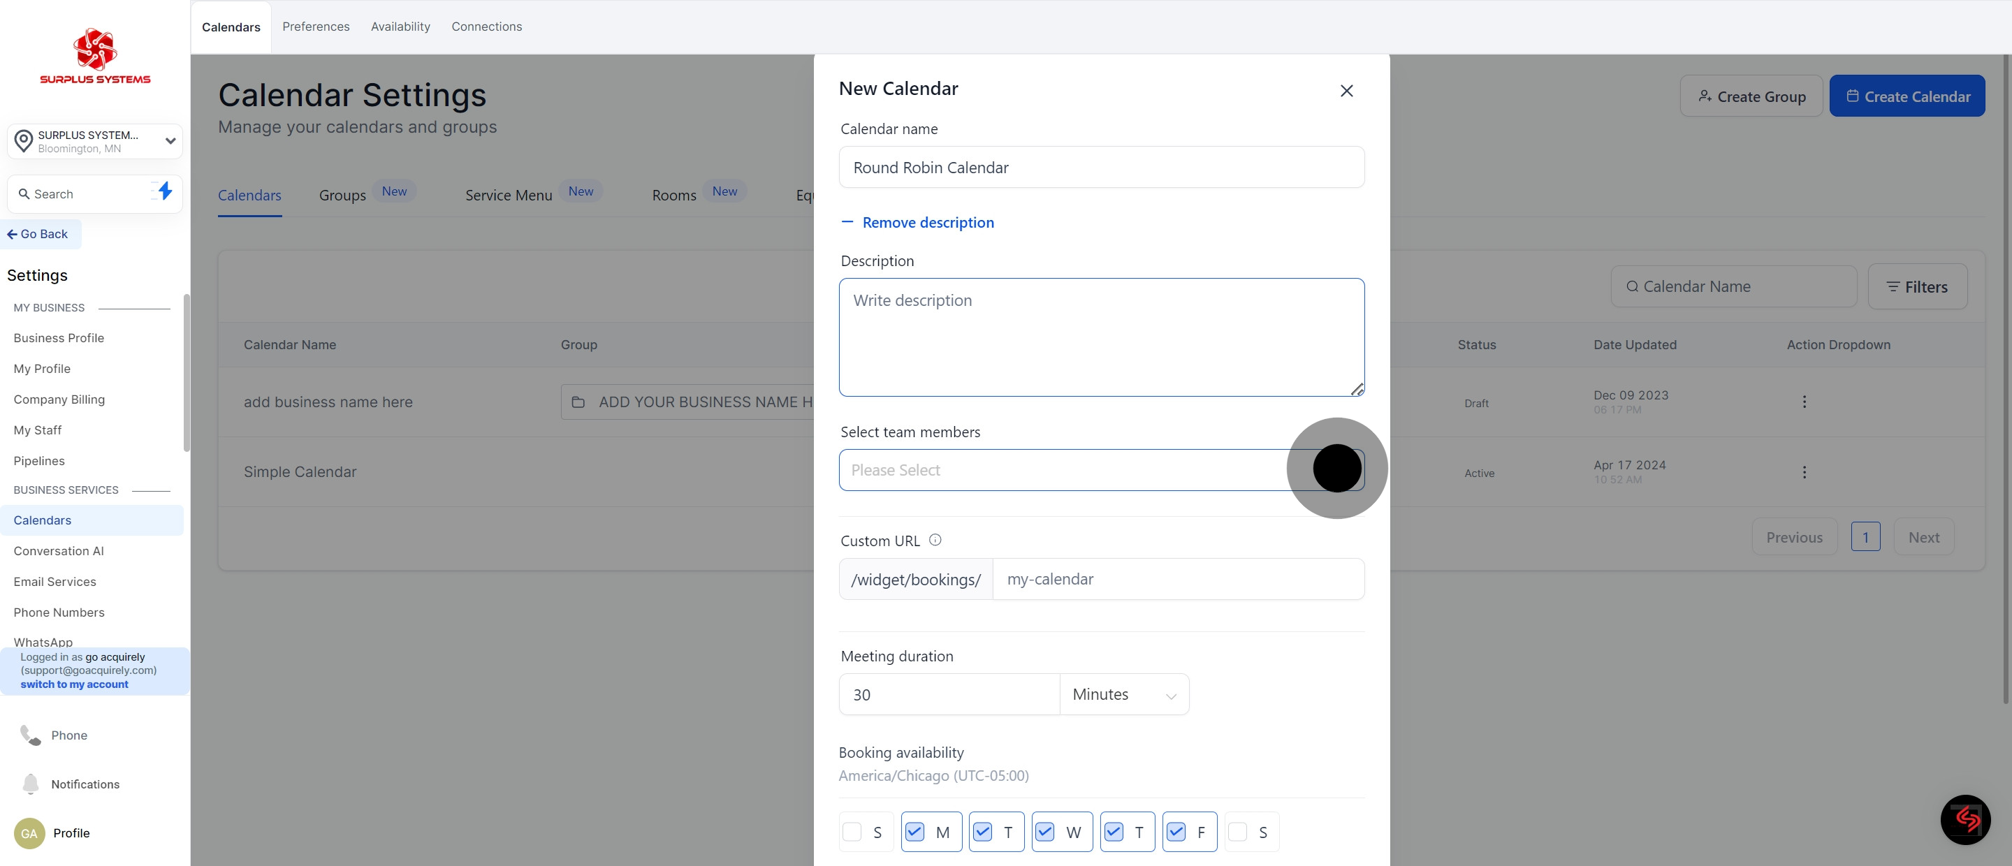Open three-dot menu for Draft calendar row
The image size is (2012, 866).
(1803, 402)
